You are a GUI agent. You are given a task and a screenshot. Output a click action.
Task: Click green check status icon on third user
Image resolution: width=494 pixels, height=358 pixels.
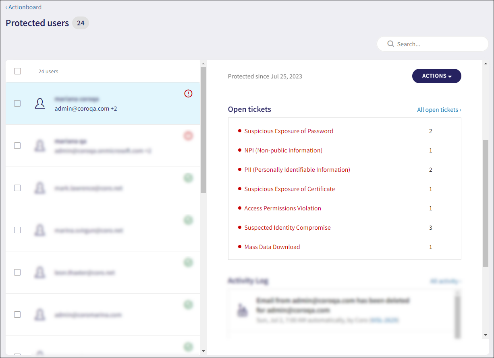coord(188,178)
